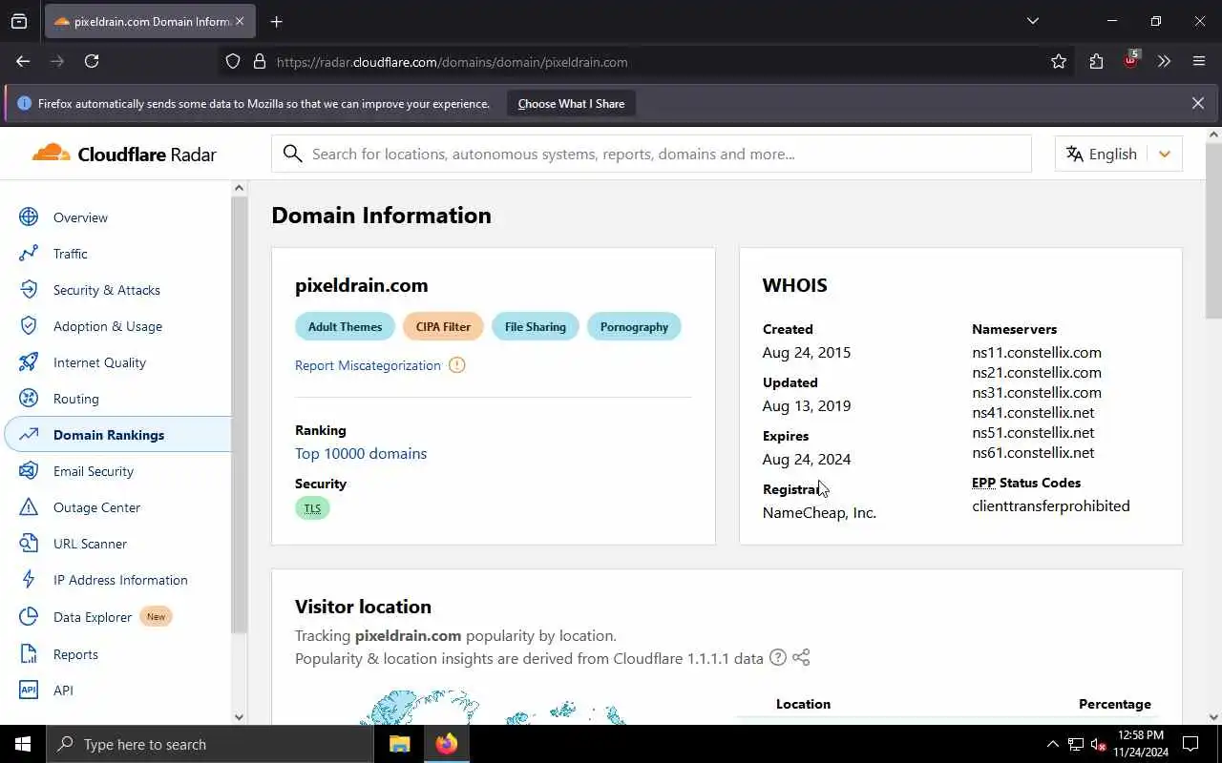
Task: Click the Reports document icon
Action: pyautogui.click(x=29, y=654)
